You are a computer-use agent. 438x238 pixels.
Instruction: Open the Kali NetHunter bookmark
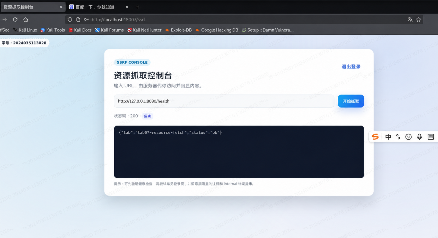(144, 30)
